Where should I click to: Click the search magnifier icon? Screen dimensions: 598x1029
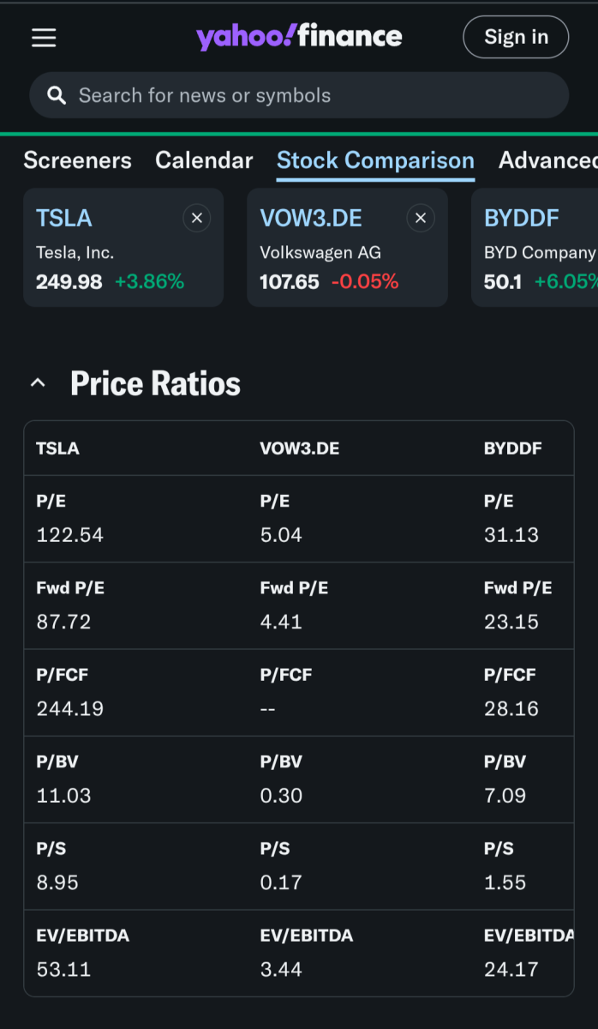(57, 95)
